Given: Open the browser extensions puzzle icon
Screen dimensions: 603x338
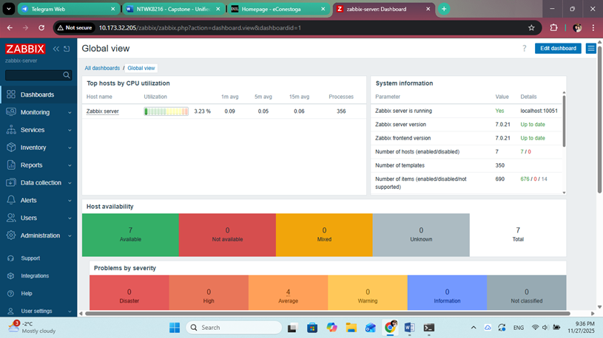Looking at the screenshot, I should click(x=553, y=27).
